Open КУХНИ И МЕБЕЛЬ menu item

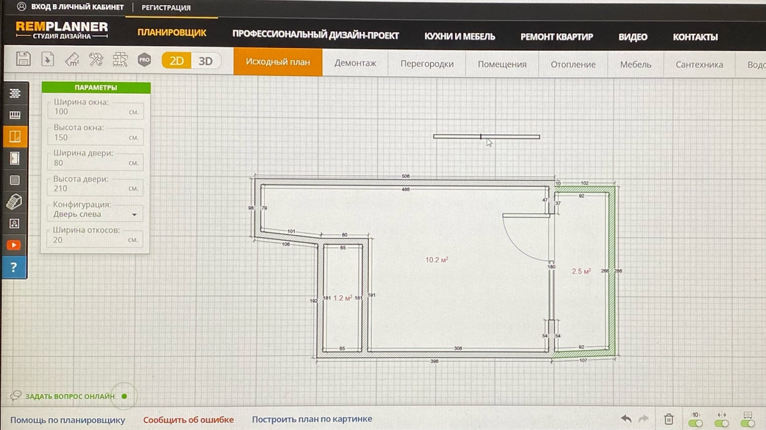460,36
